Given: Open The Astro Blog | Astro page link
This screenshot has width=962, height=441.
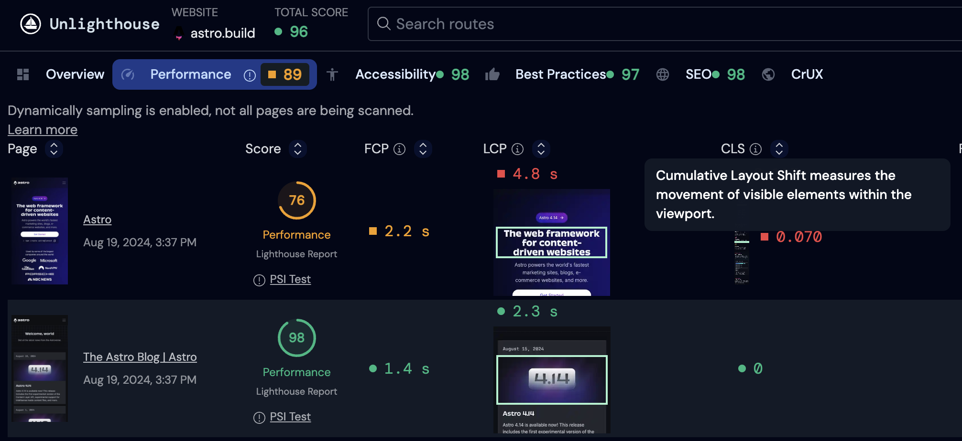Looking at the screenshot, I should 140,357.
